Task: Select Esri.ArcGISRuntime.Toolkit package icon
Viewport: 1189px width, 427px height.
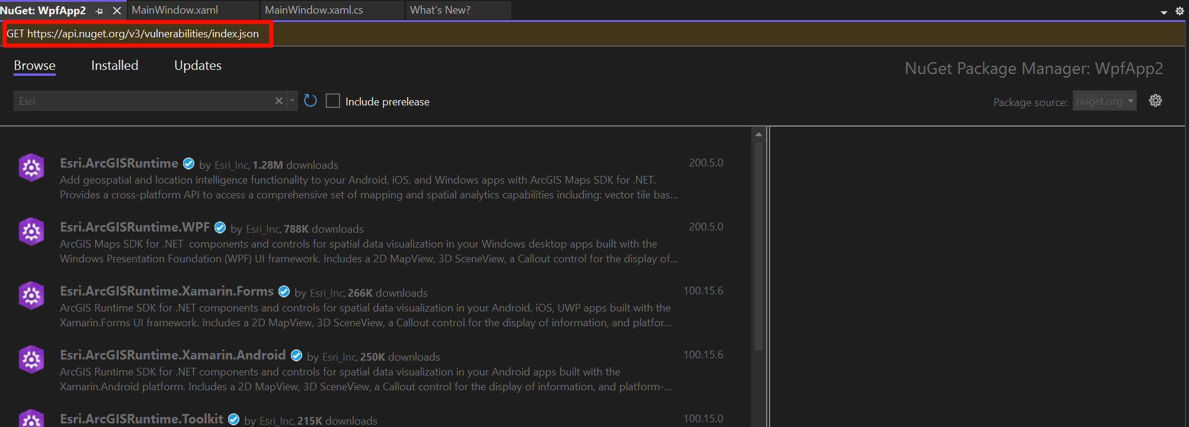Action: click(31, 418)
